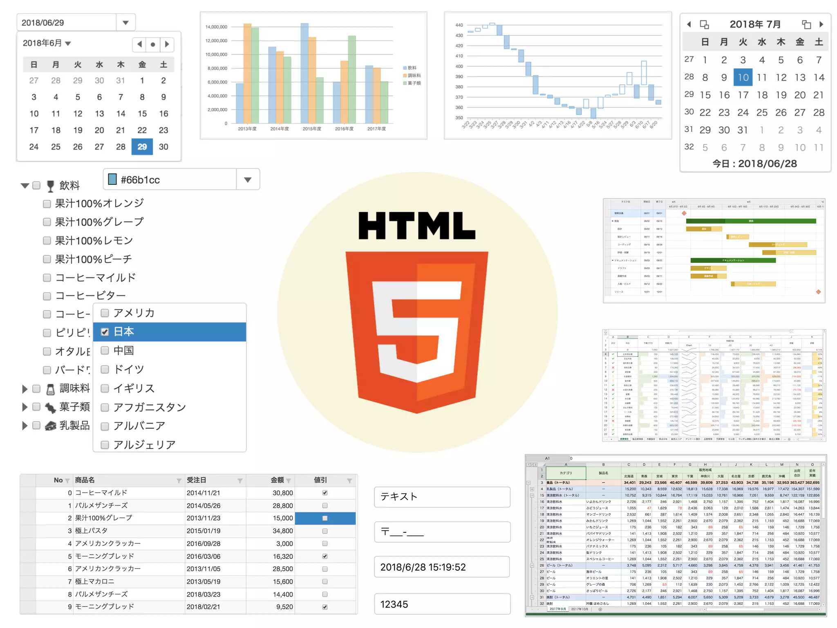Toggle 値引 checkbox for パルメザンチーズ row 1
The image size is (837, 628).
click(325, 506)
